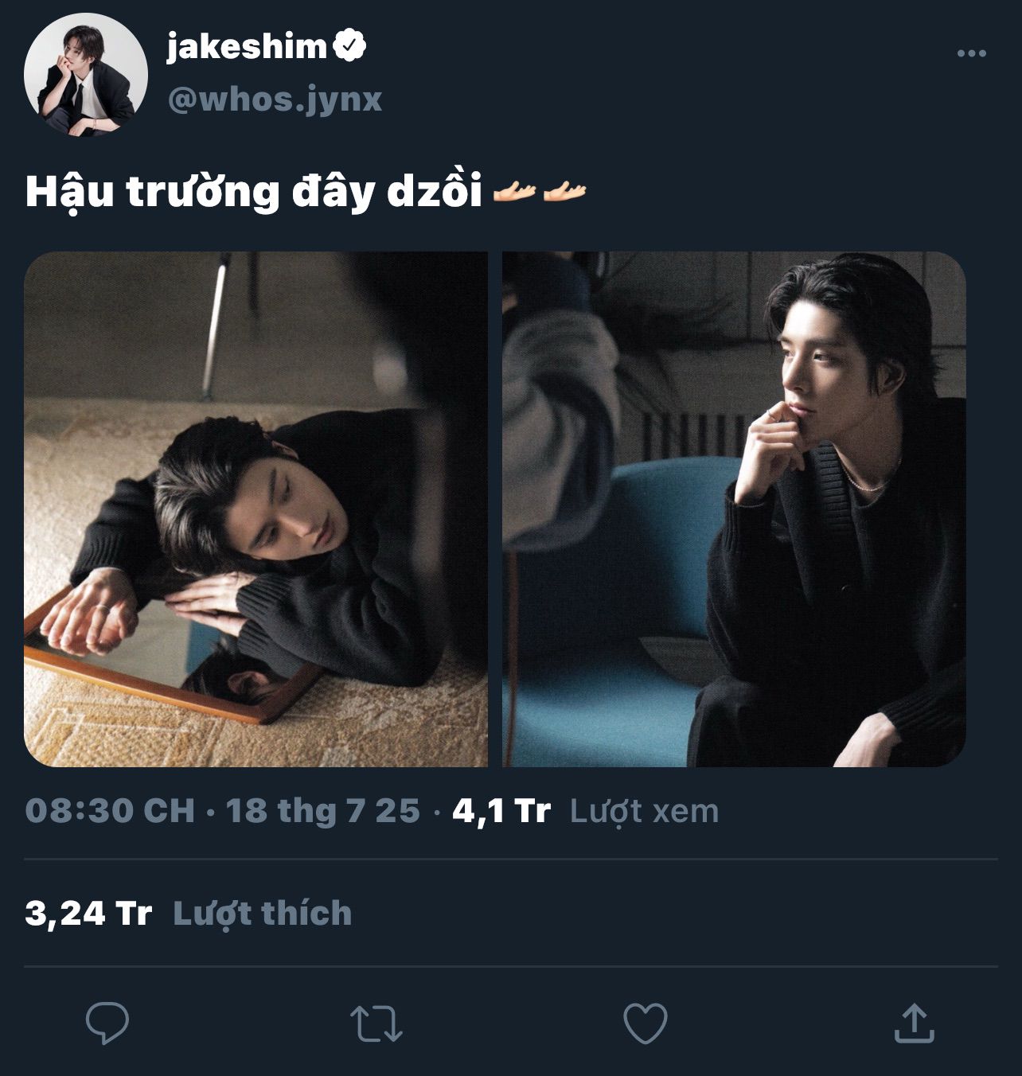The height and width of the screenshot is (1076, 1022).
Task: Like the tweet with the heart icon
Action: pyautogui.click(x=645, y=1023)
